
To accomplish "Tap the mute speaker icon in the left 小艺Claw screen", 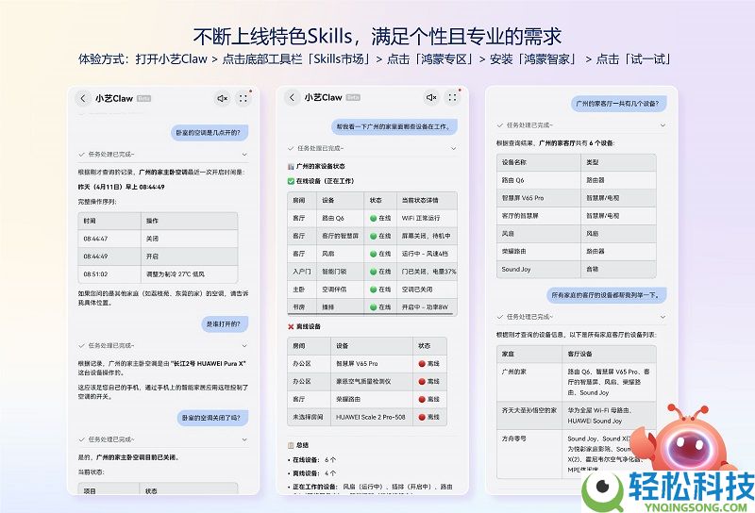I will [222, 98].
